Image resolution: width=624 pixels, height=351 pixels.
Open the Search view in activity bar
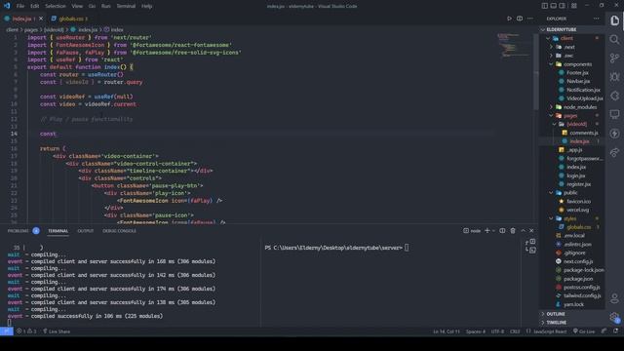[x=614, y=39]
